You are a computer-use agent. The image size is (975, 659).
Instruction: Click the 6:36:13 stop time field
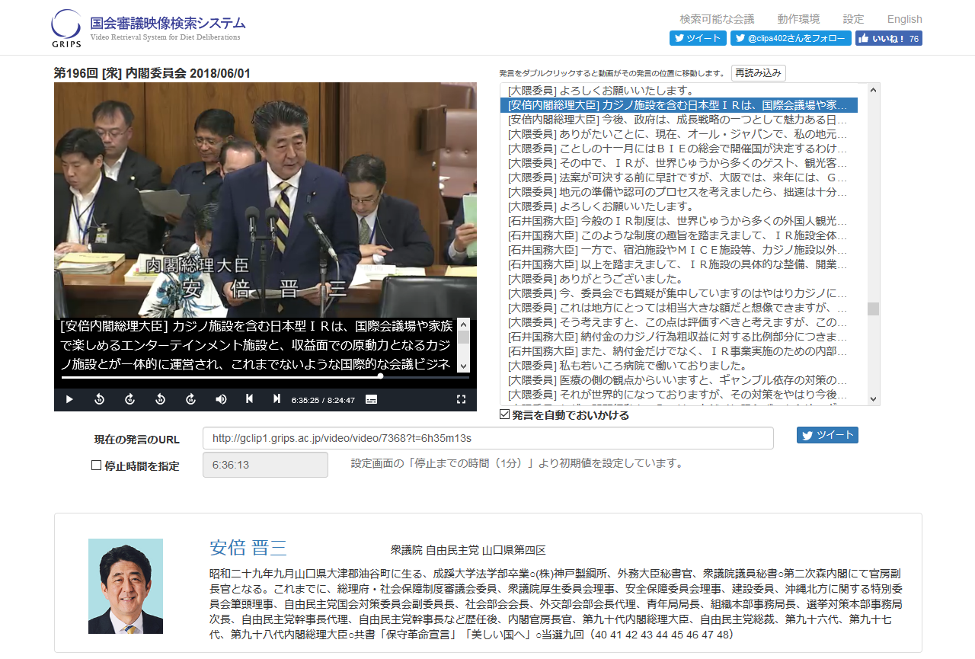265,465
